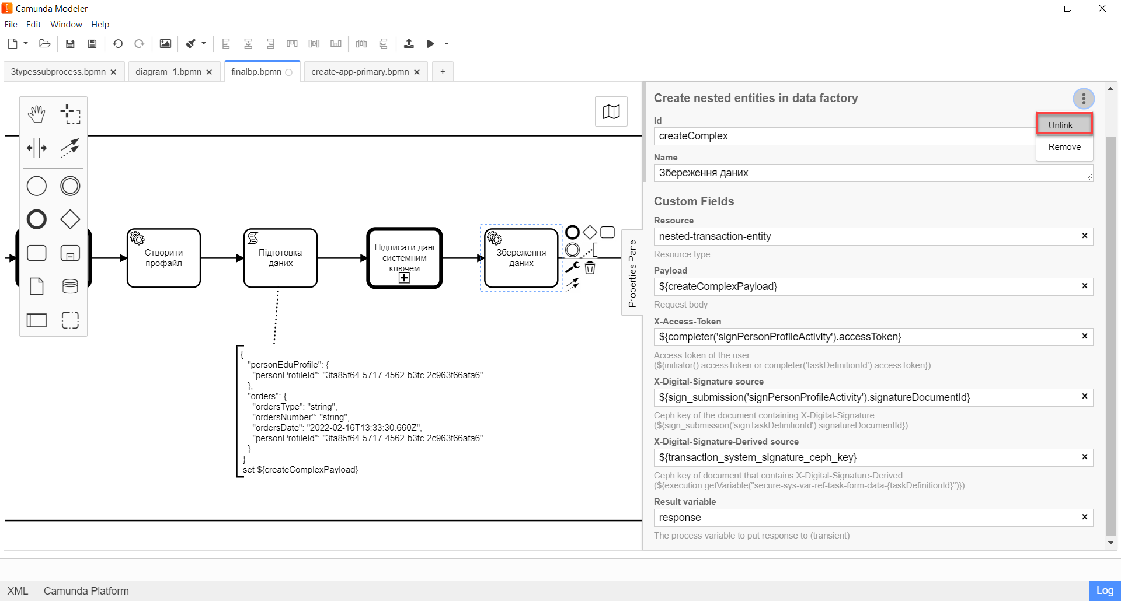Activate the hand tool in palette
This screenshot has height=601, width=1121.
tap(37, 114)
